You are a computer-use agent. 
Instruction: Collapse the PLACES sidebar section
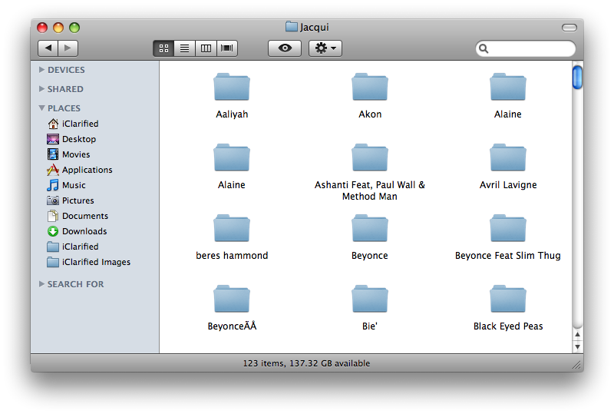[42, 108]
